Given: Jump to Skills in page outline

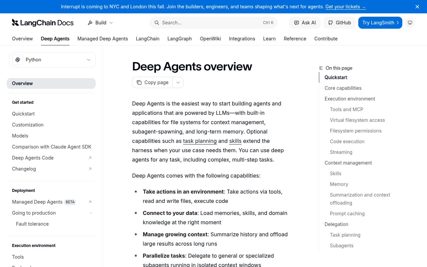Looking at the screenshot, I should click(336, 174).
